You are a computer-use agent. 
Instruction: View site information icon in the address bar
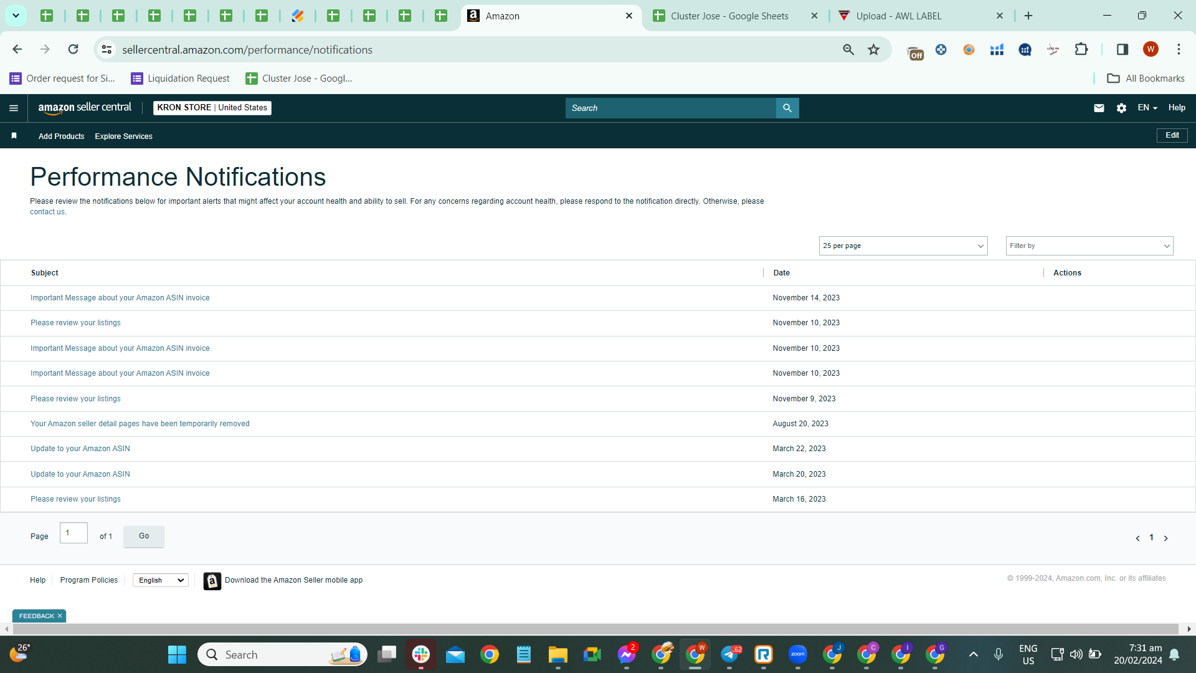pos(107,49)
